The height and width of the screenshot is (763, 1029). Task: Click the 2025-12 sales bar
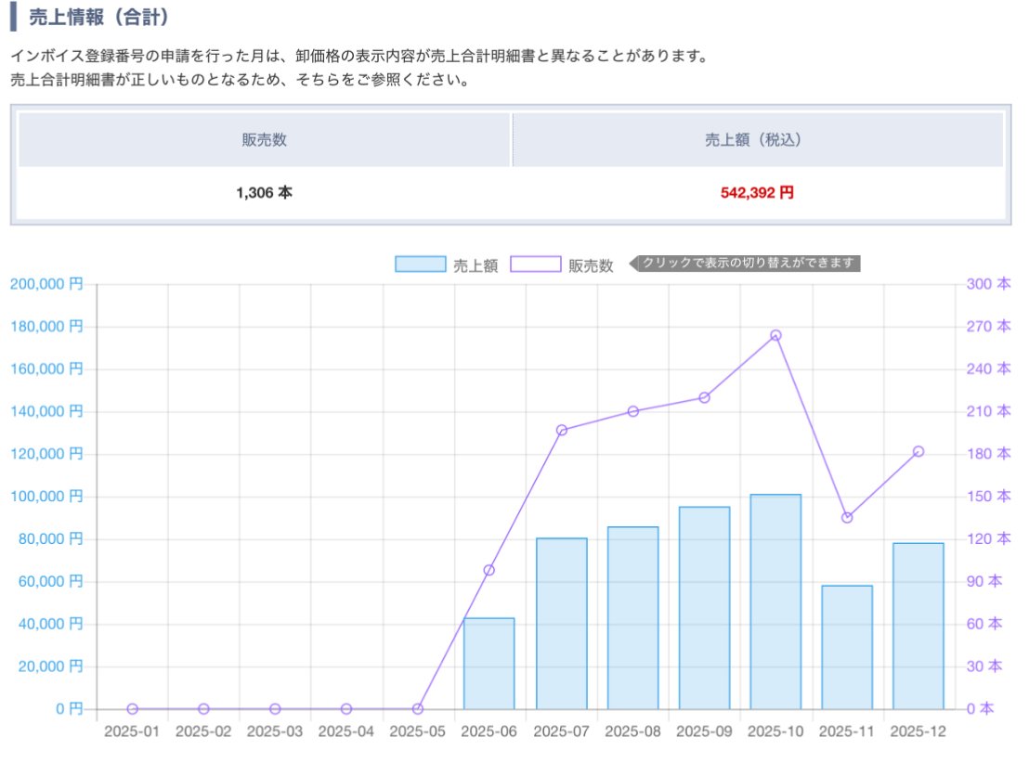coord(918,626)
